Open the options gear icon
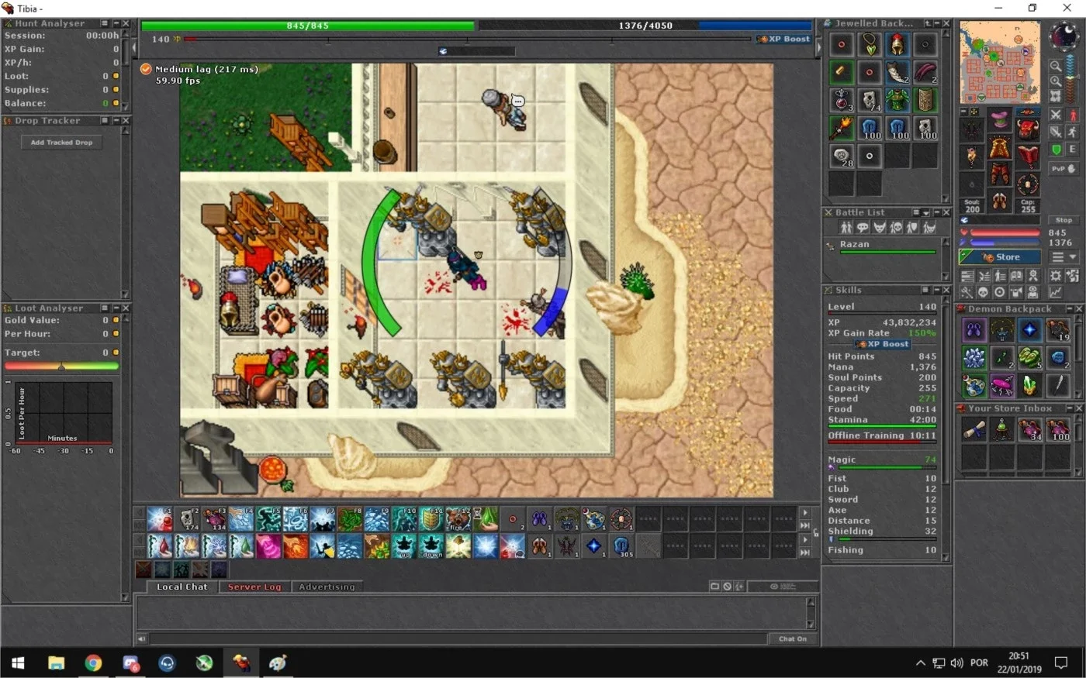Viewport: 1086px width, 678px height. 1055,276
